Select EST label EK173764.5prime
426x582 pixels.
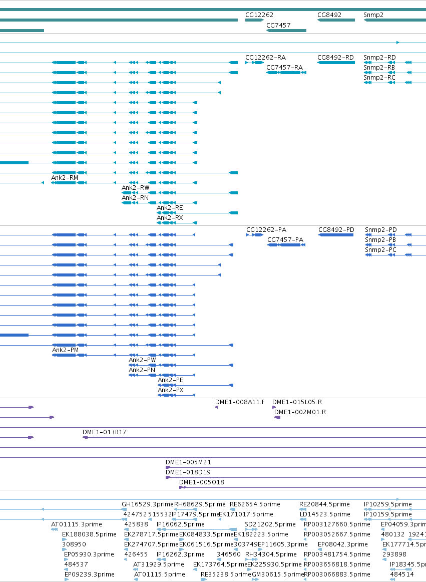[x=220, y=564]
